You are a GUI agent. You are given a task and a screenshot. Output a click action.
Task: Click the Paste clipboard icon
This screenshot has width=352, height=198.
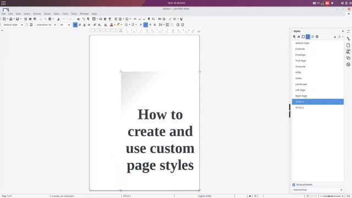pyautogui.click(x=50, y=19)
